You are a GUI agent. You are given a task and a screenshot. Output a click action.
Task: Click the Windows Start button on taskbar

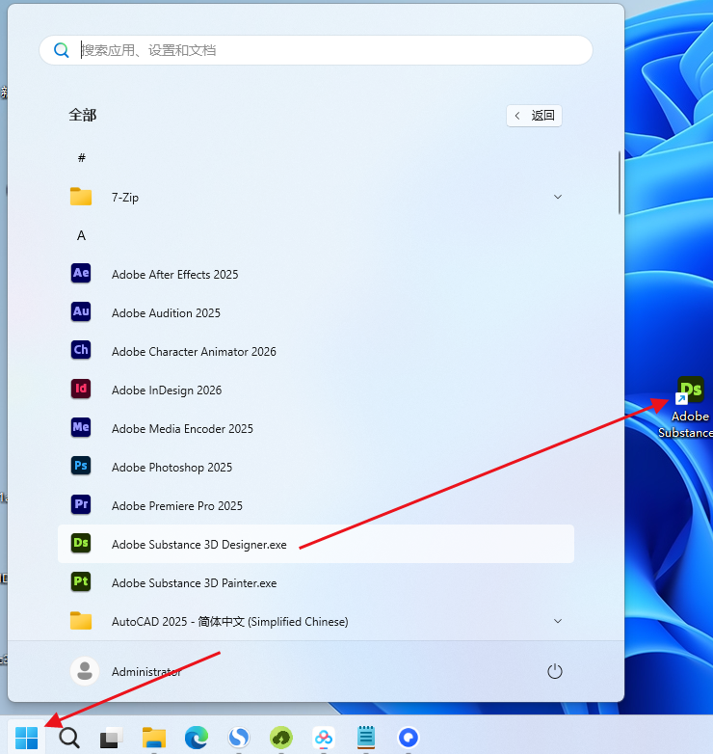tap(26, 738)
